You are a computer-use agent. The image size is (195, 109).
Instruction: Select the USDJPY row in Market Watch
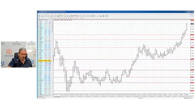pyautogui.click(x=45, y=28)
